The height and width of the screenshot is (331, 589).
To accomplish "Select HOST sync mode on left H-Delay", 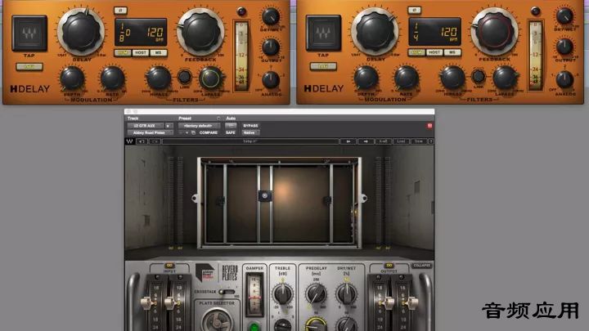I will pyautogui.click(x=141, y=53).
